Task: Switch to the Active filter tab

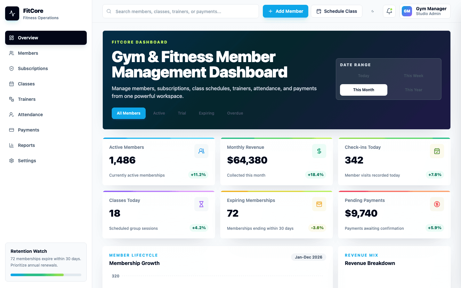Action: (159, 113)
